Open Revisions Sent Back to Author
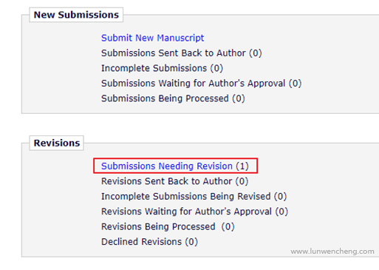Viewport: 379px width, 270px height. coord(174,181)
